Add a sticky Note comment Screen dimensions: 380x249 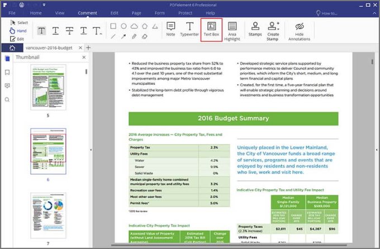coord(170,29)
